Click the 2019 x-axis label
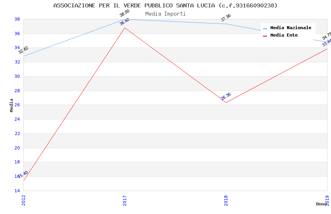 [327, 200]
